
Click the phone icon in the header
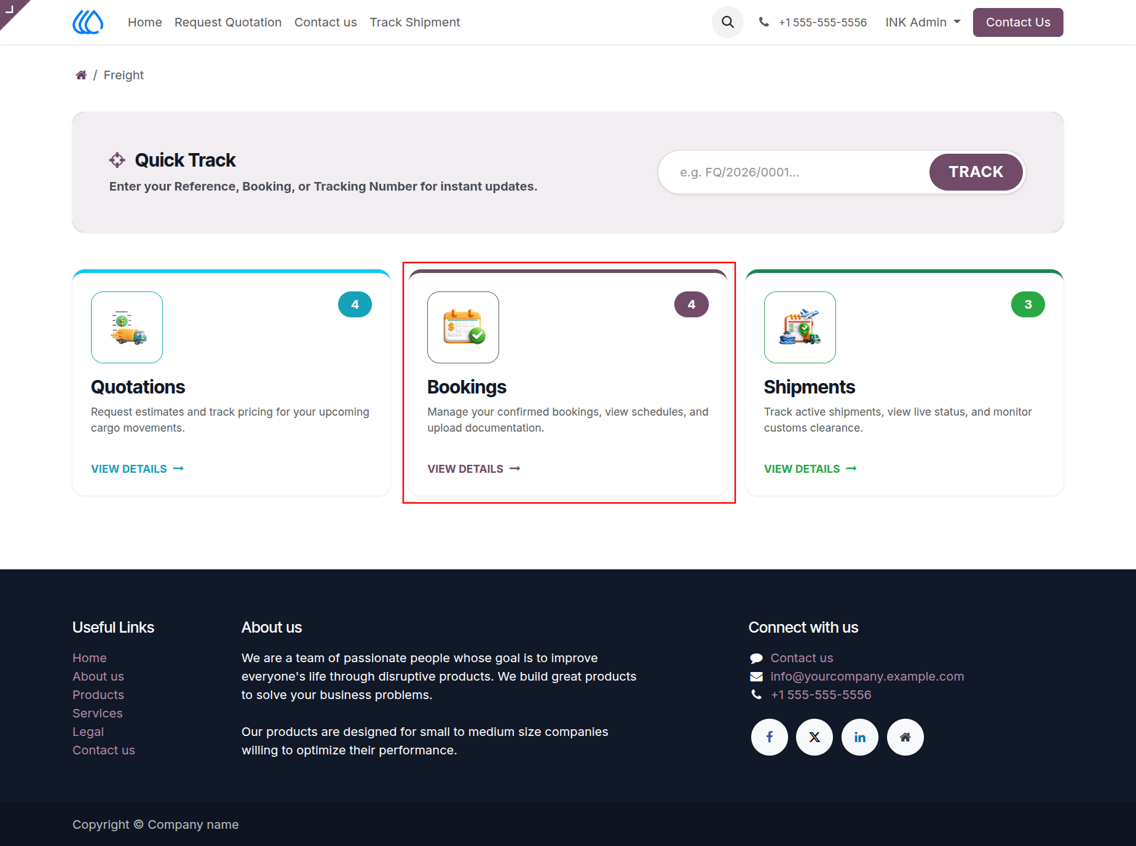pos(763,22)
